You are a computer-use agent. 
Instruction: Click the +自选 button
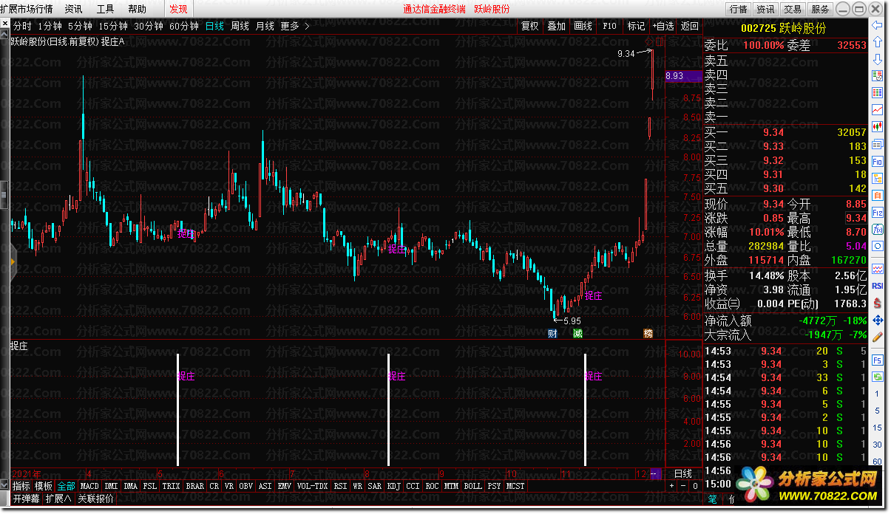click(663, 26)
